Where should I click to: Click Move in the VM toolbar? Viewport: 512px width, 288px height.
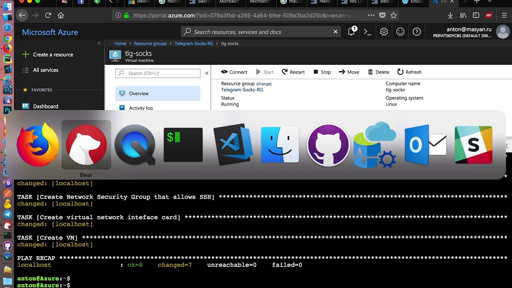(349, 72)
